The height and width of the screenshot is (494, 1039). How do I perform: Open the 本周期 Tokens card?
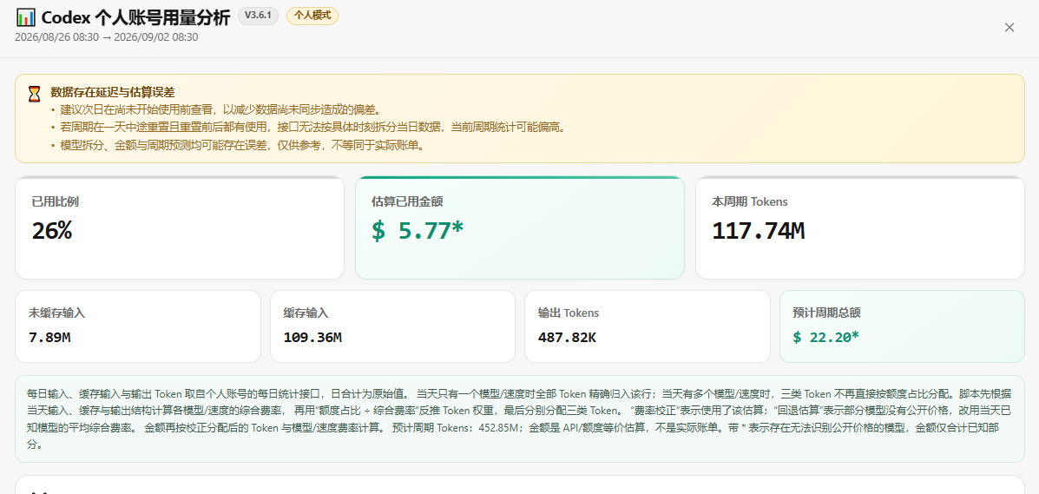[x=860, y=227]
